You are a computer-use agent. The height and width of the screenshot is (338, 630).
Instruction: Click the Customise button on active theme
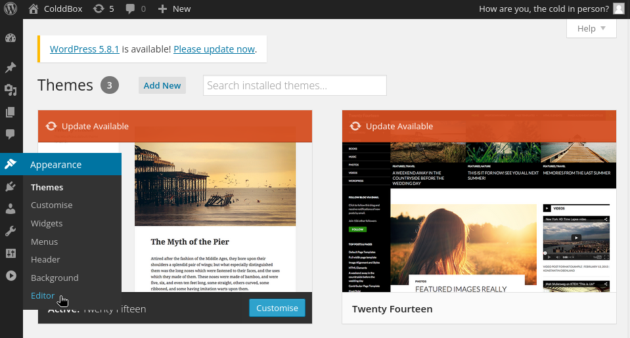pyautogui.click(x=277, y=308)
